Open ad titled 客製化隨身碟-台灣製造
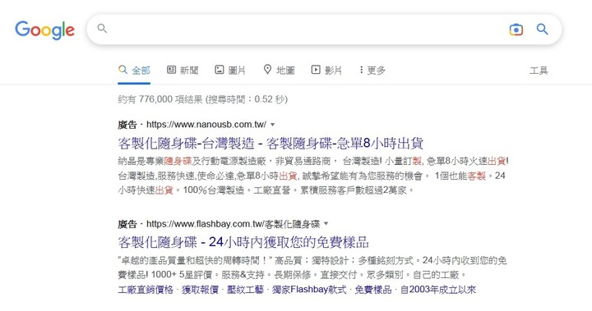 (x=271, y=144)
